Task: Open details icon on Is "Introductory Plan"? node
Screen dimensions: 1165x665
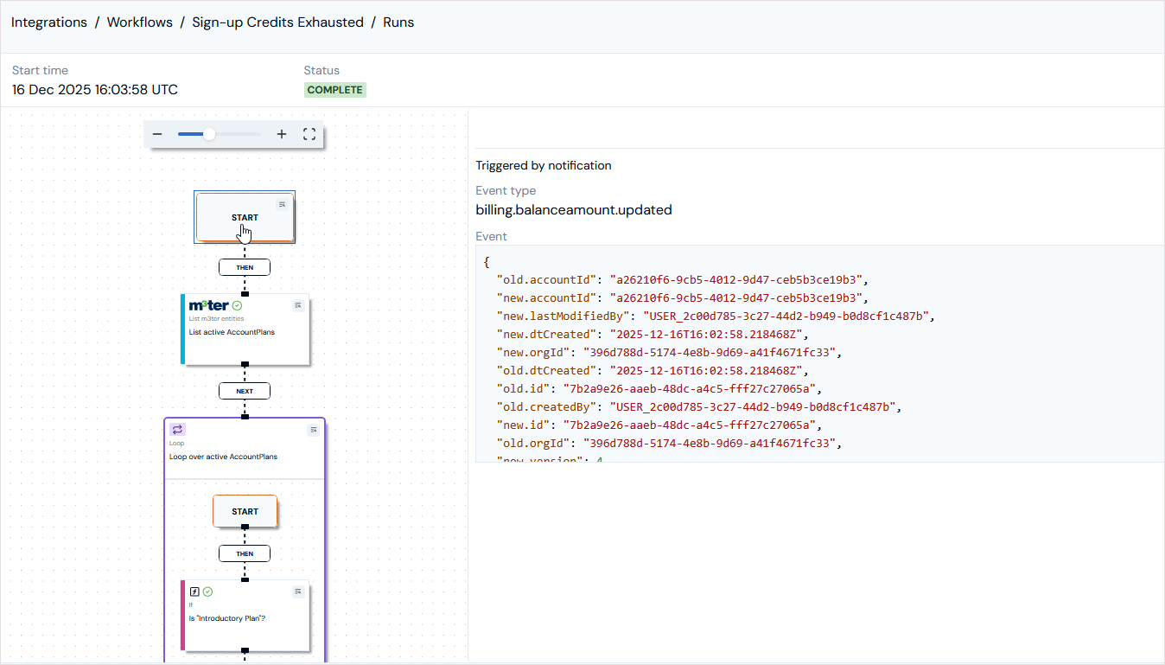Action: point(298,591)
